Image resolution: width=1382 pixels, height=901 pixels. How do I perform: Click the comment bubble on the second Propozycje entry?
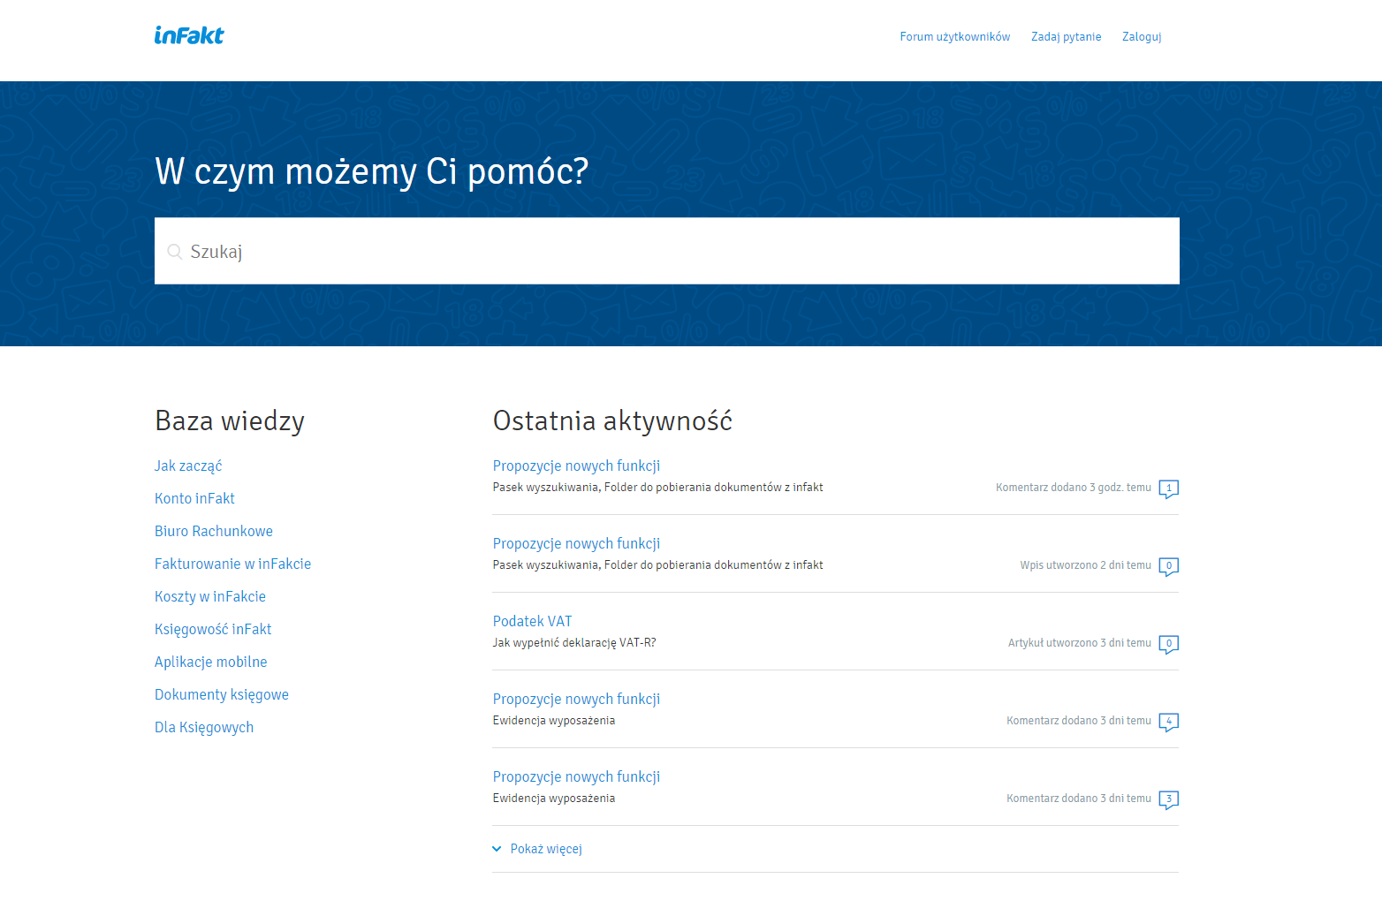pos(1168,566)
